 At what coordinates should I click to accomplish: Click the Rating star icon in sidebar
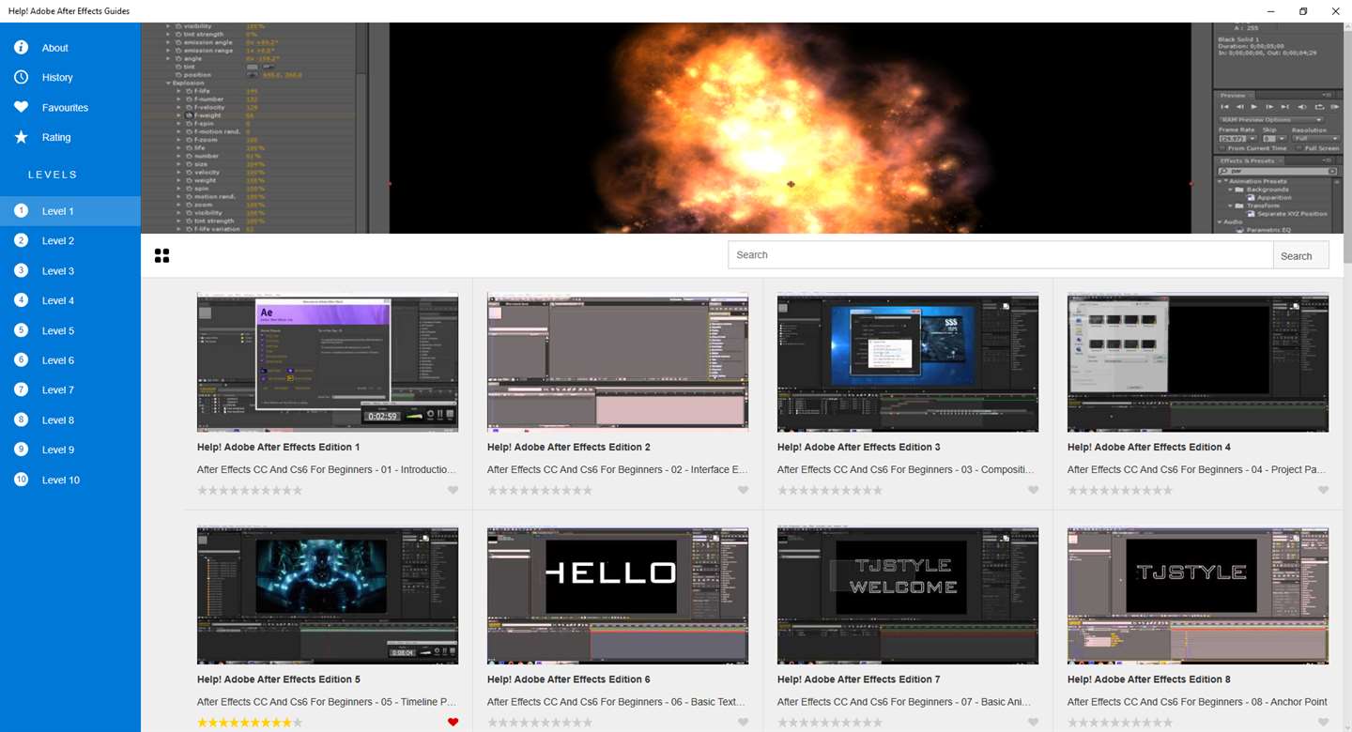(x=21, y=137)
